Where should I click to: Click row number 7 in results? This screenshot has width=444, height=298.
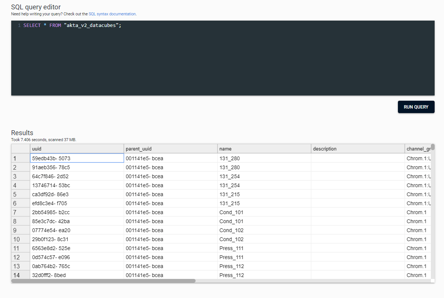click(20, 212)
